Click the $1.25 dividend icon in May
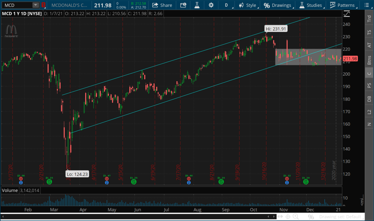Screen dimensions: 374x221 (x=134, y=181)
